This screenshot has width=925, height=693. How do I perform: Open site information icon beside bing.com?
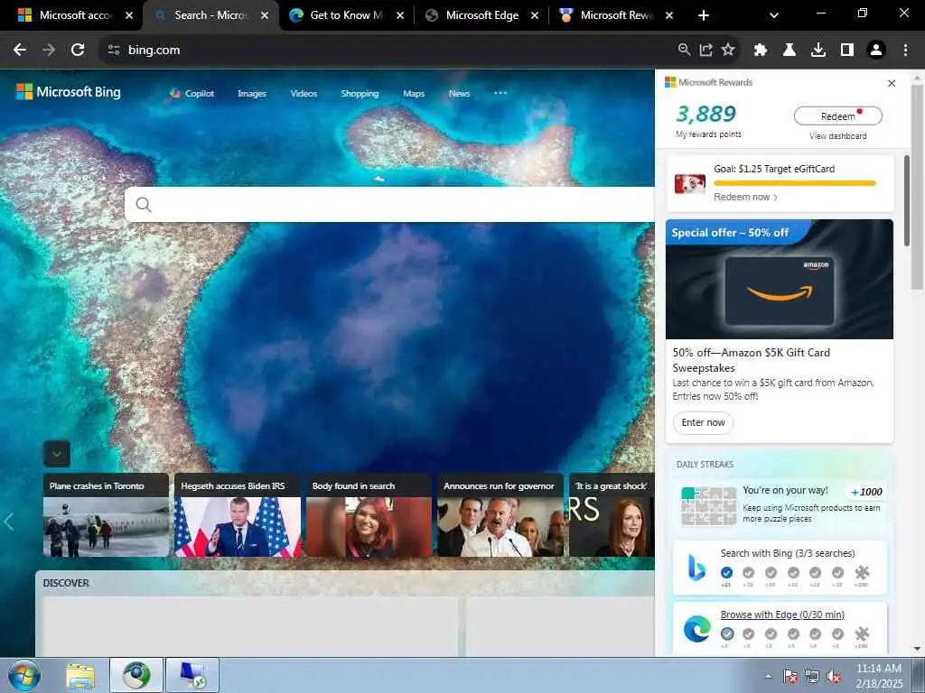click(x=114, y=51)
